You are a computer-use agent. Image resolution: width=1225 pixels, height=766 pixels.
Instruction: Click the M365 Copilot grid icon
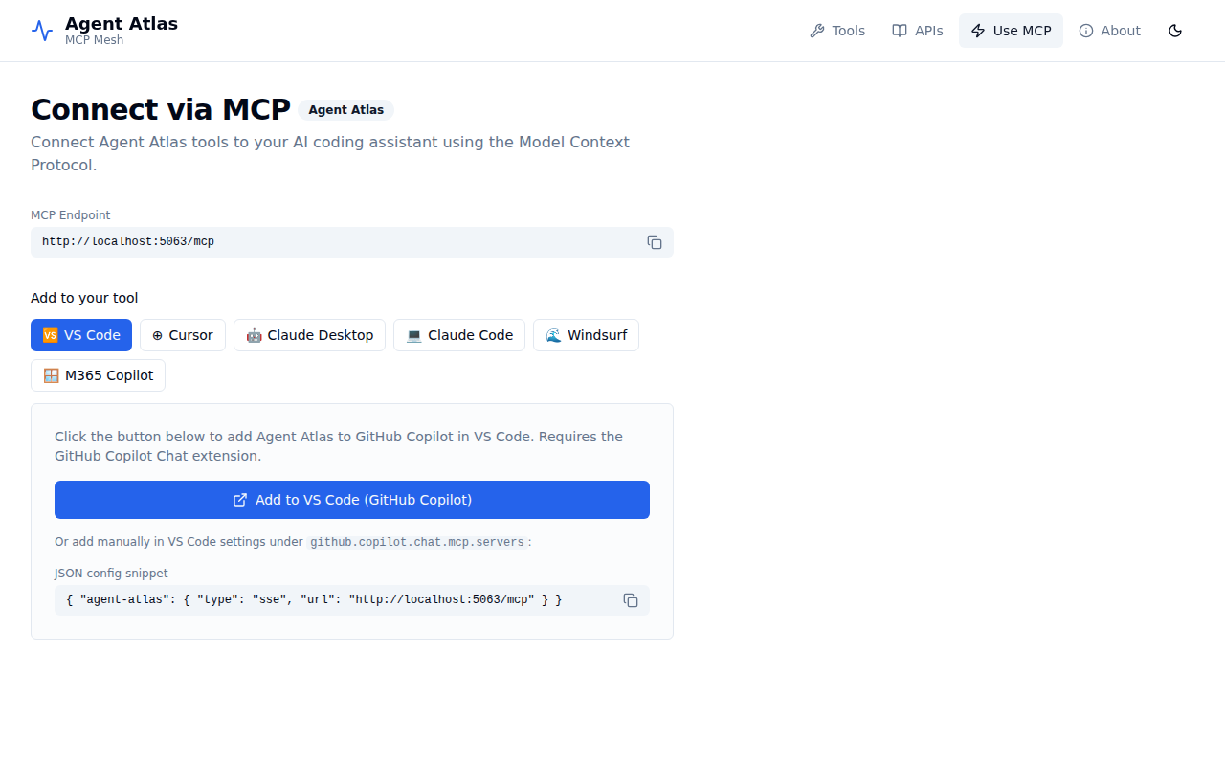click(51, 374)
